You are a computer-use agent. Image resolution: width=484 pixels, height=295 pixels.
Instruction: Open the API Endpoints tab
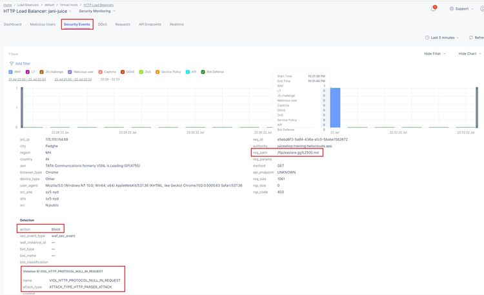(149, 24)
